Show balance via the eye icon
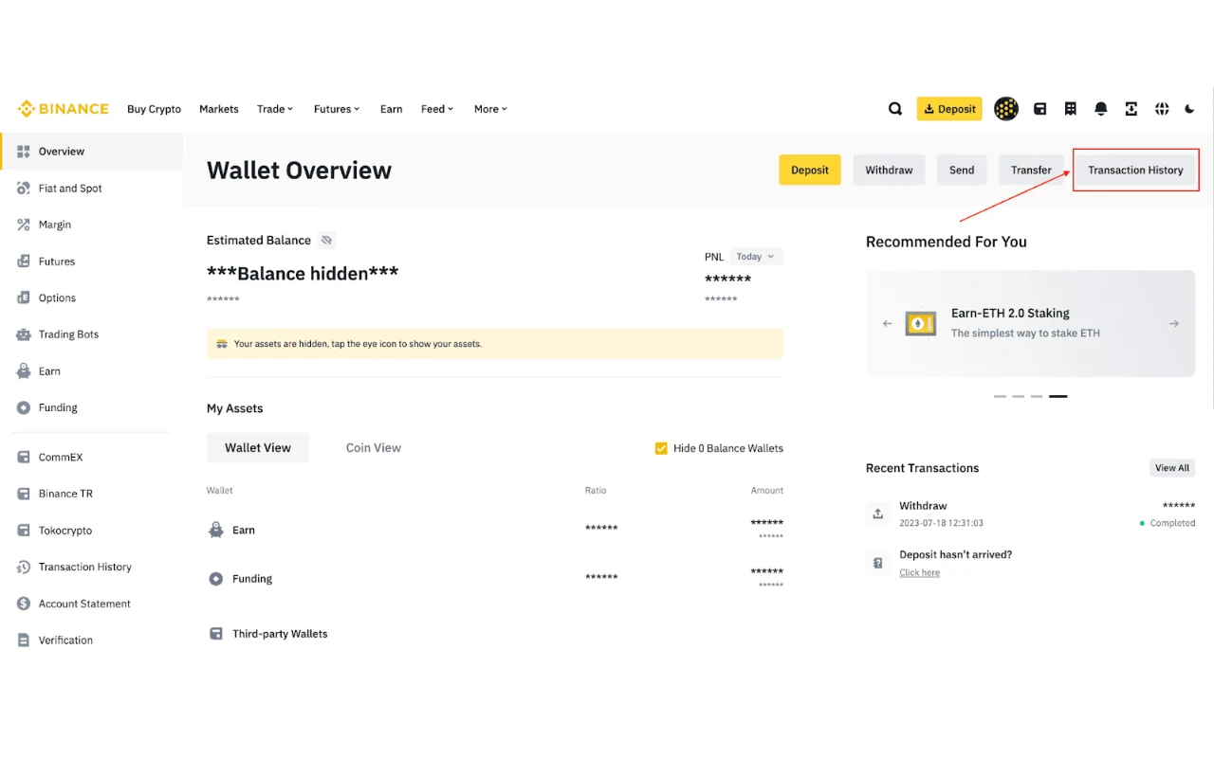The width and height of the screenshot is (1214, 758). (326, 241)
